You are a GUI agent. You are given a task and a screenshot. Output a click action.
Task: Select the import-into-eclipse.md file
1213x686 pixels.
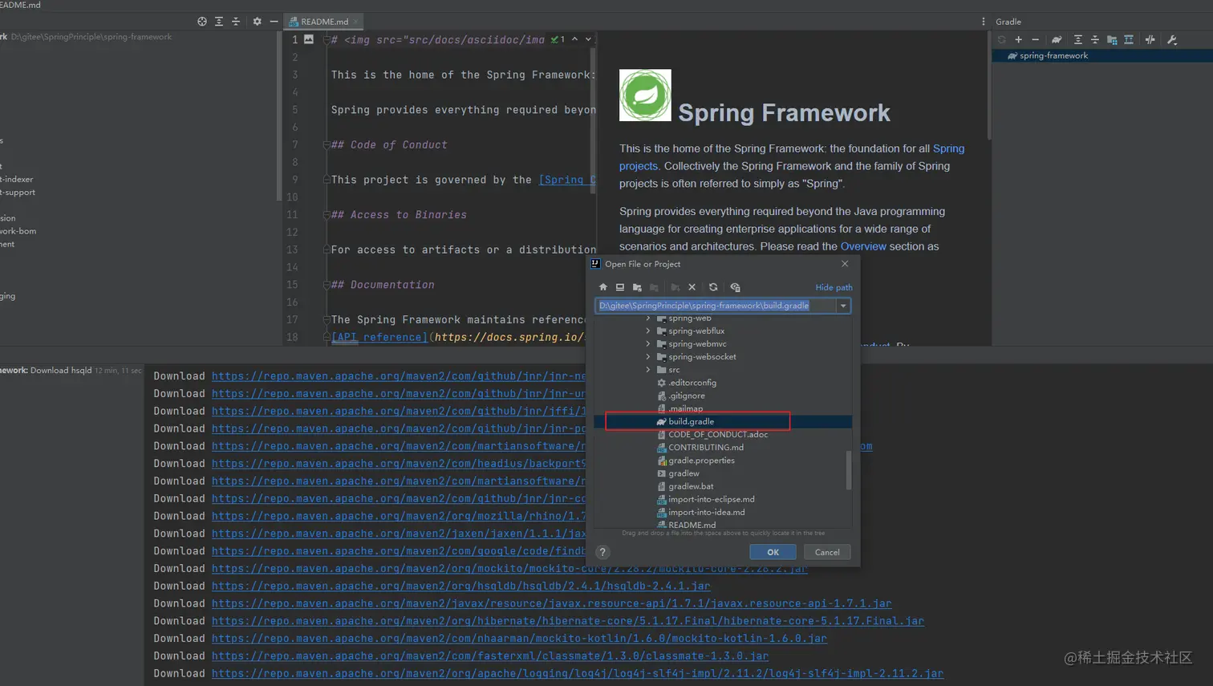pyautogui.click(x=706, y=499)
